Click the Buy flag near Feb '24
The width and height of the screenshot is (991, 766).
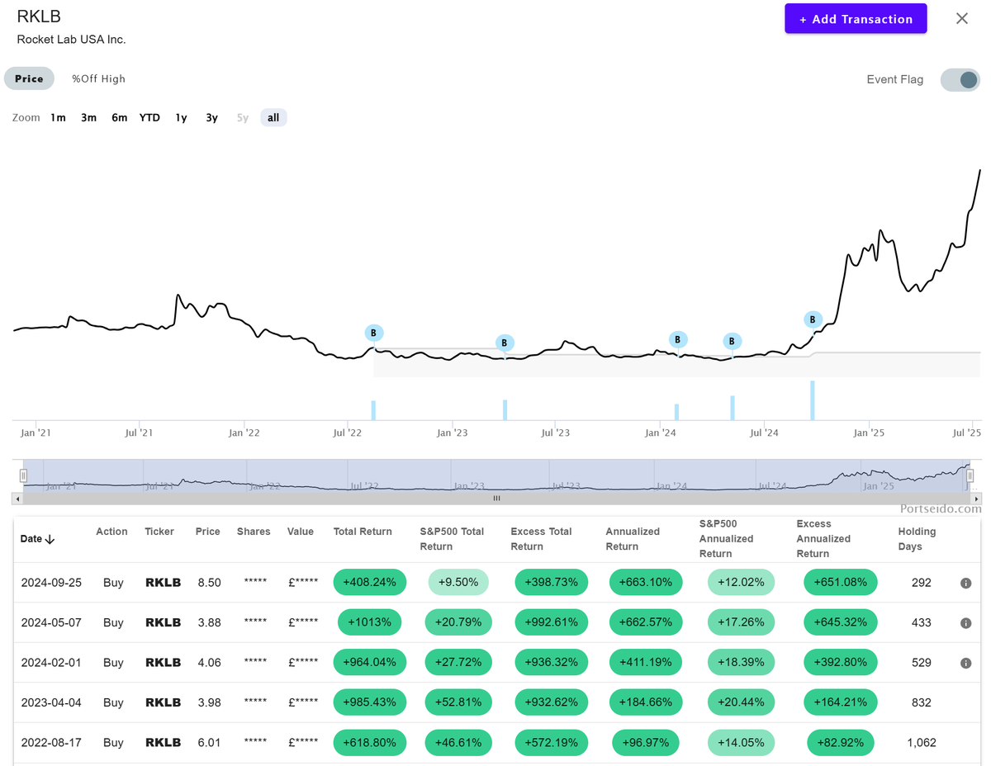click(678, 339)
